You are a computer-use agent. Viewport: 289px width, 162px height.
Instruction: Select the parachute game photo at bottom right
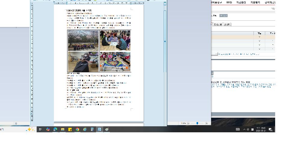115,62
